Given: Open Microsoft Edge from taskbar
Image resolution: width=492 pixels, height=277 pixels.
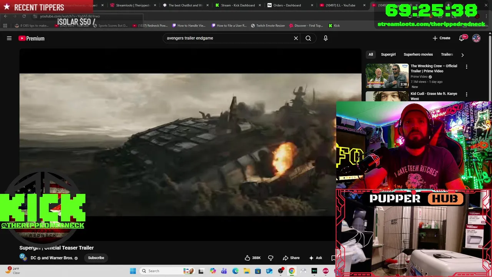Looking at the screenshot, I should [x=235, y=271].
